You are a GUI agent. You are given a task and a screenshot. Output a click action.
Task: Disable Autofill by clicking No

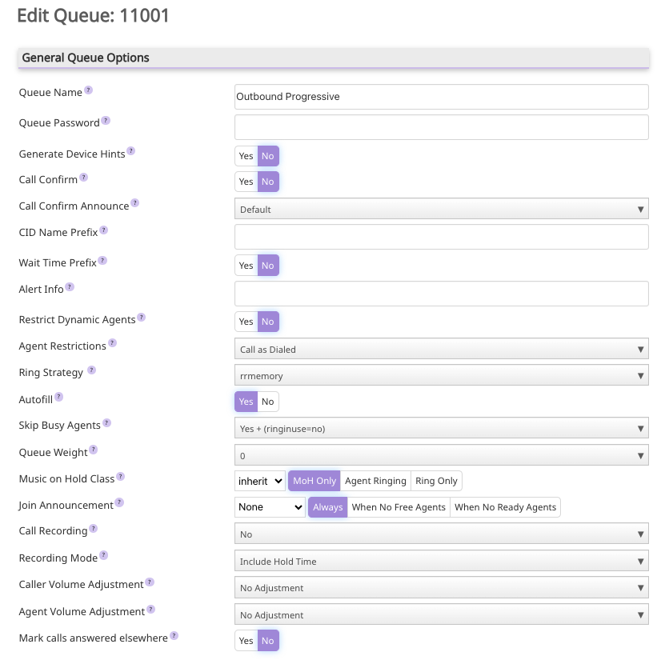click(x=267, y=401)
